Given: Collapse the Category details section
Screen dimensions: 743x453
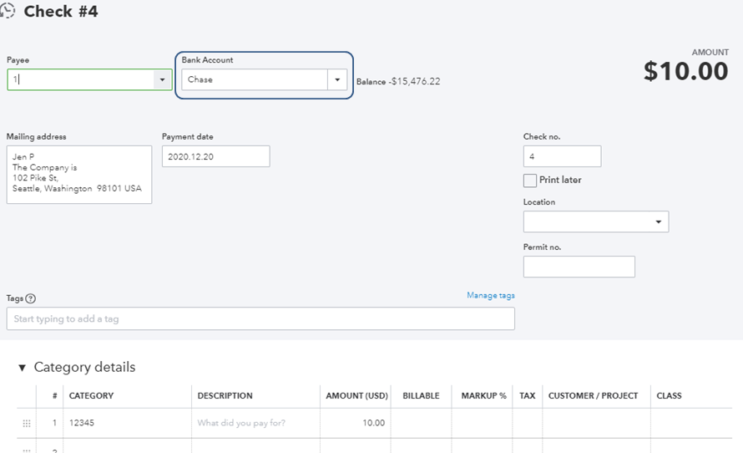Looking at the screenshot, I should pos(23,368).
